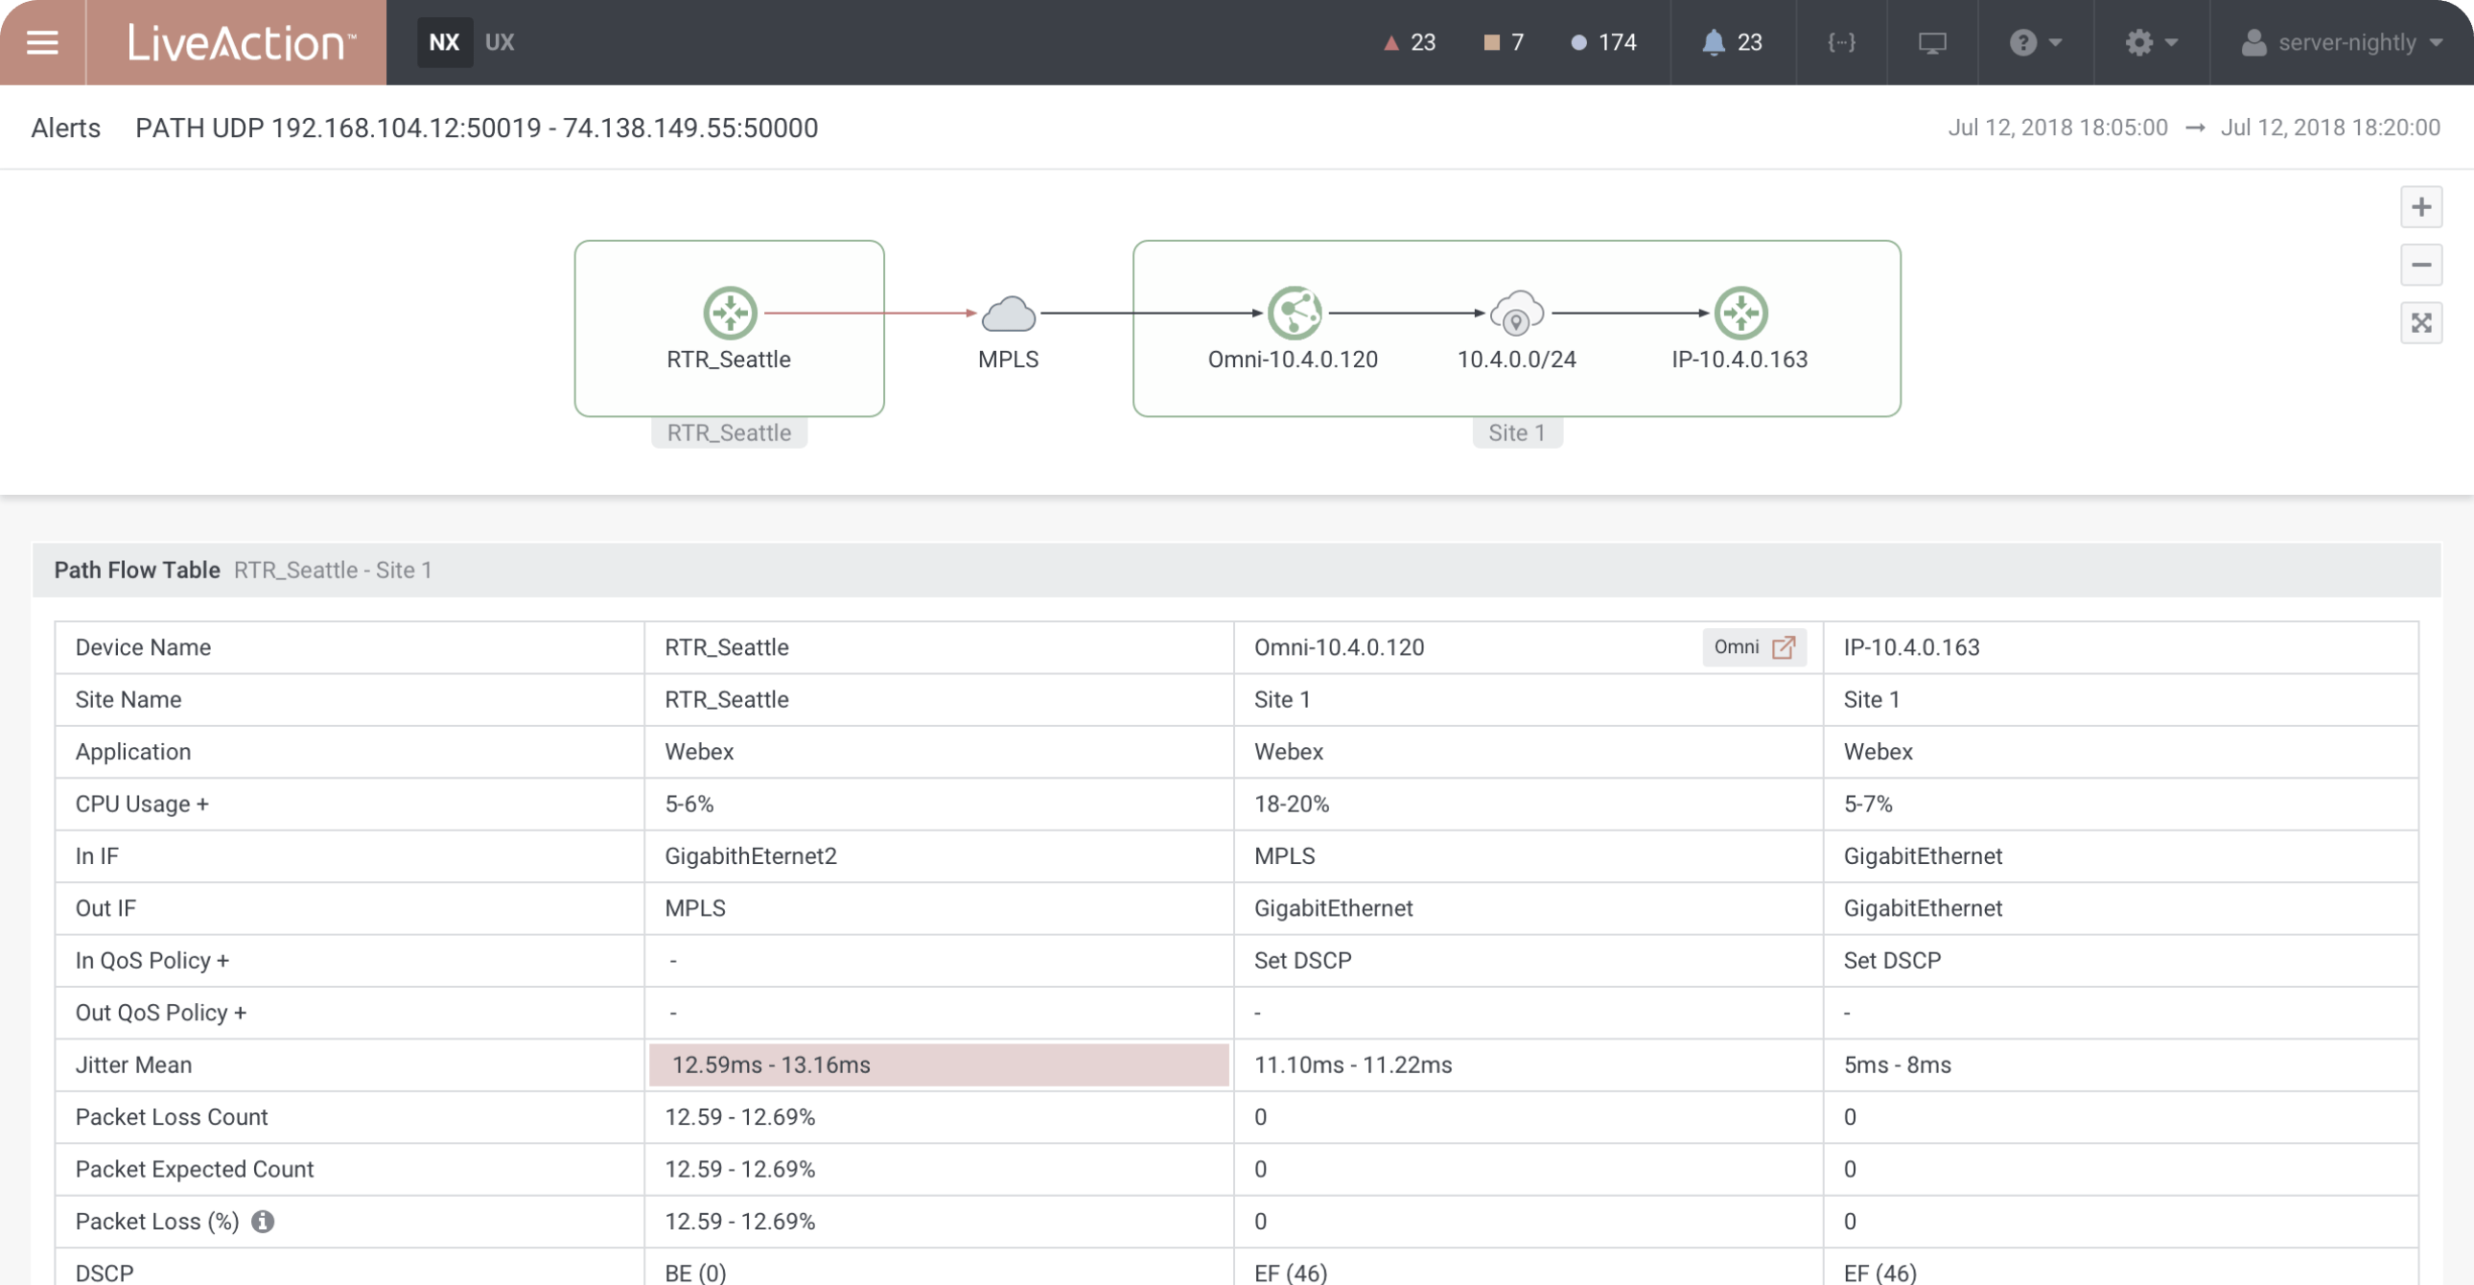Expand the In QoS Policy + details
Image resolution: width=2474 pixels, height=1285 pixels.
pyautogui.click(x=224, y=961)
